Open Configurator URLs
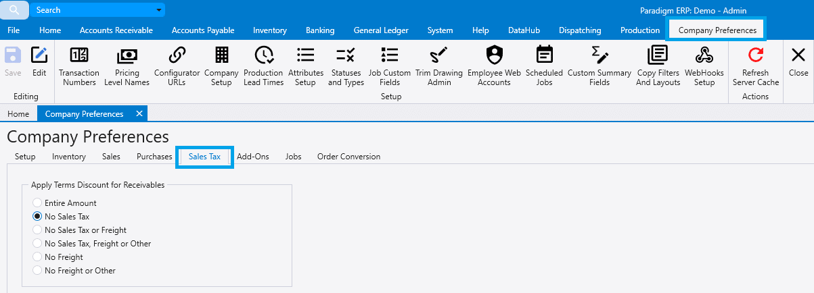 (177, 66)
